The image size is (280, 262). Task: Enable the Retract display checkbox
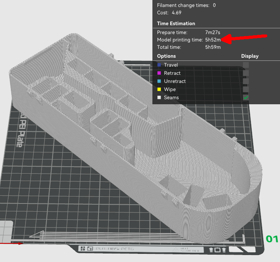[x=246, y=73]
